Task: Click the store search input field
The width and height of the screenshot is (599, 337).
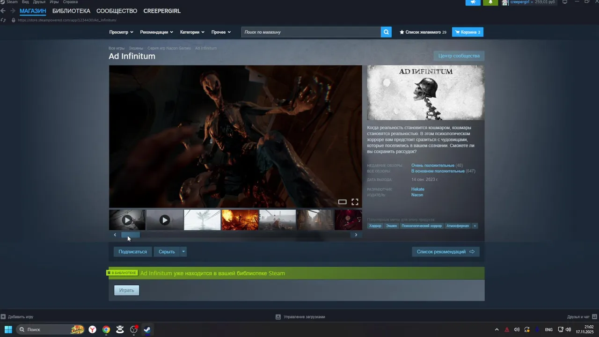Action: pyautogui.click(x=311, y=32)
